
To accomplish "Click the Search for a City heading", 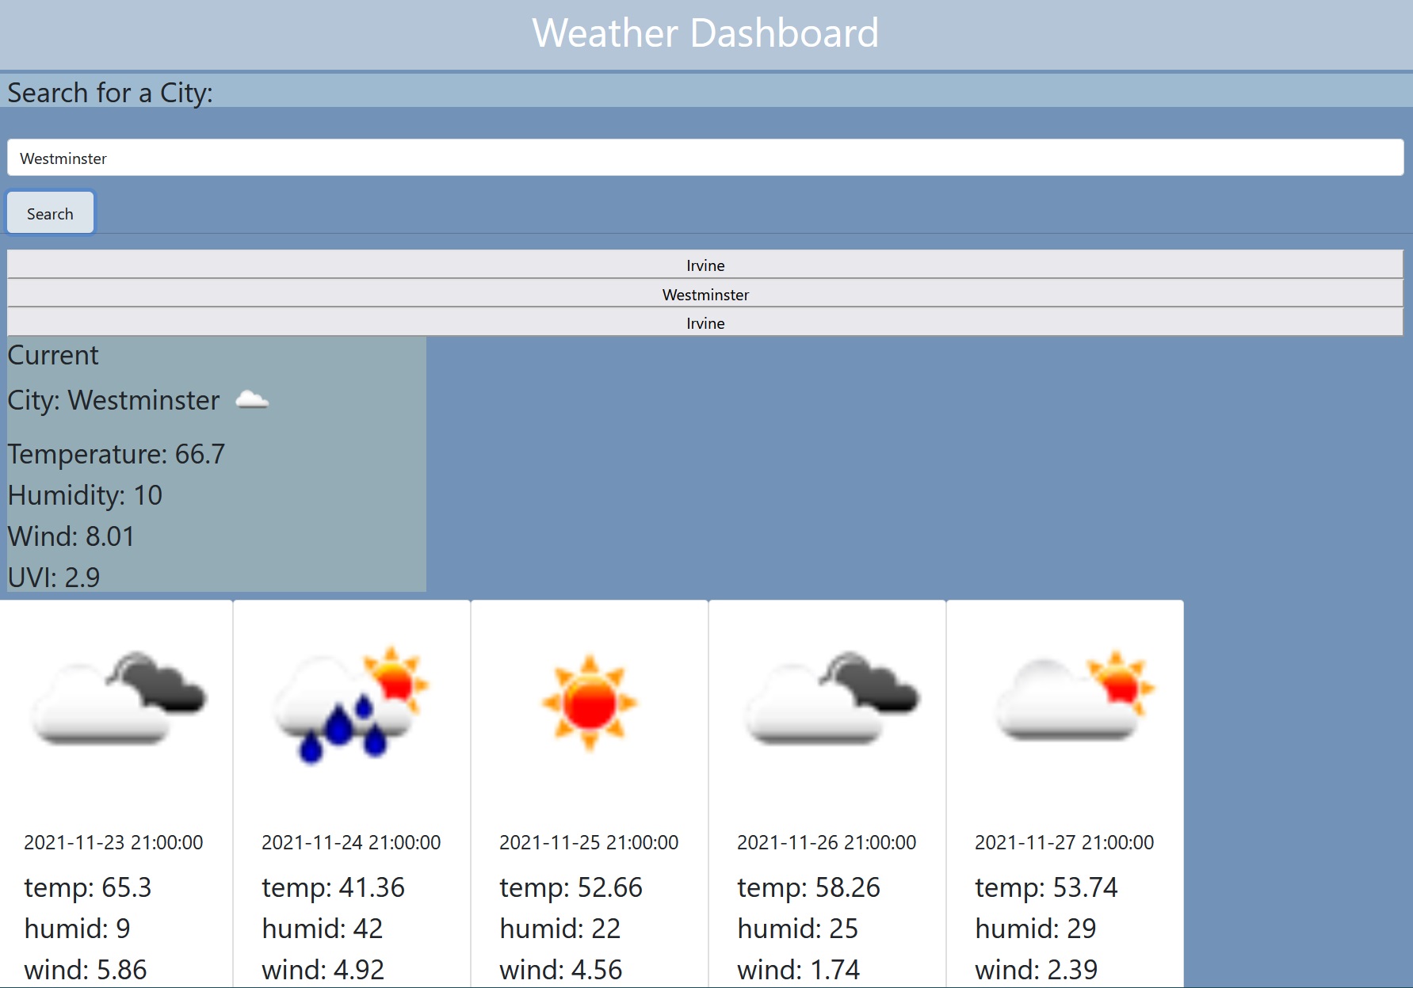I will pyautogui.click(x=109, y=92).
